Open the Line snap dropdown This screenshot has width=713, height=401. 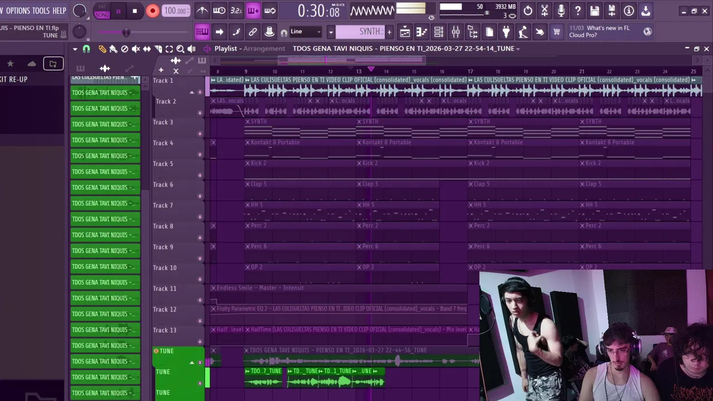305,32
